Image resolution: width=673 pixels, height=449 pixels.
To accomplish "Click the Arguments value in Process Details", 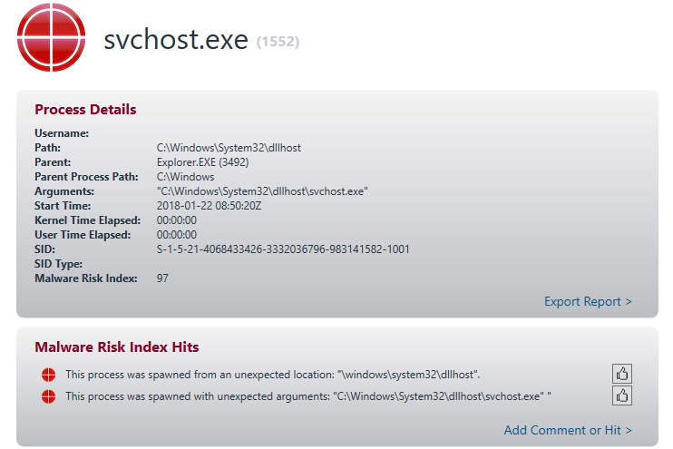I will 262,191.
